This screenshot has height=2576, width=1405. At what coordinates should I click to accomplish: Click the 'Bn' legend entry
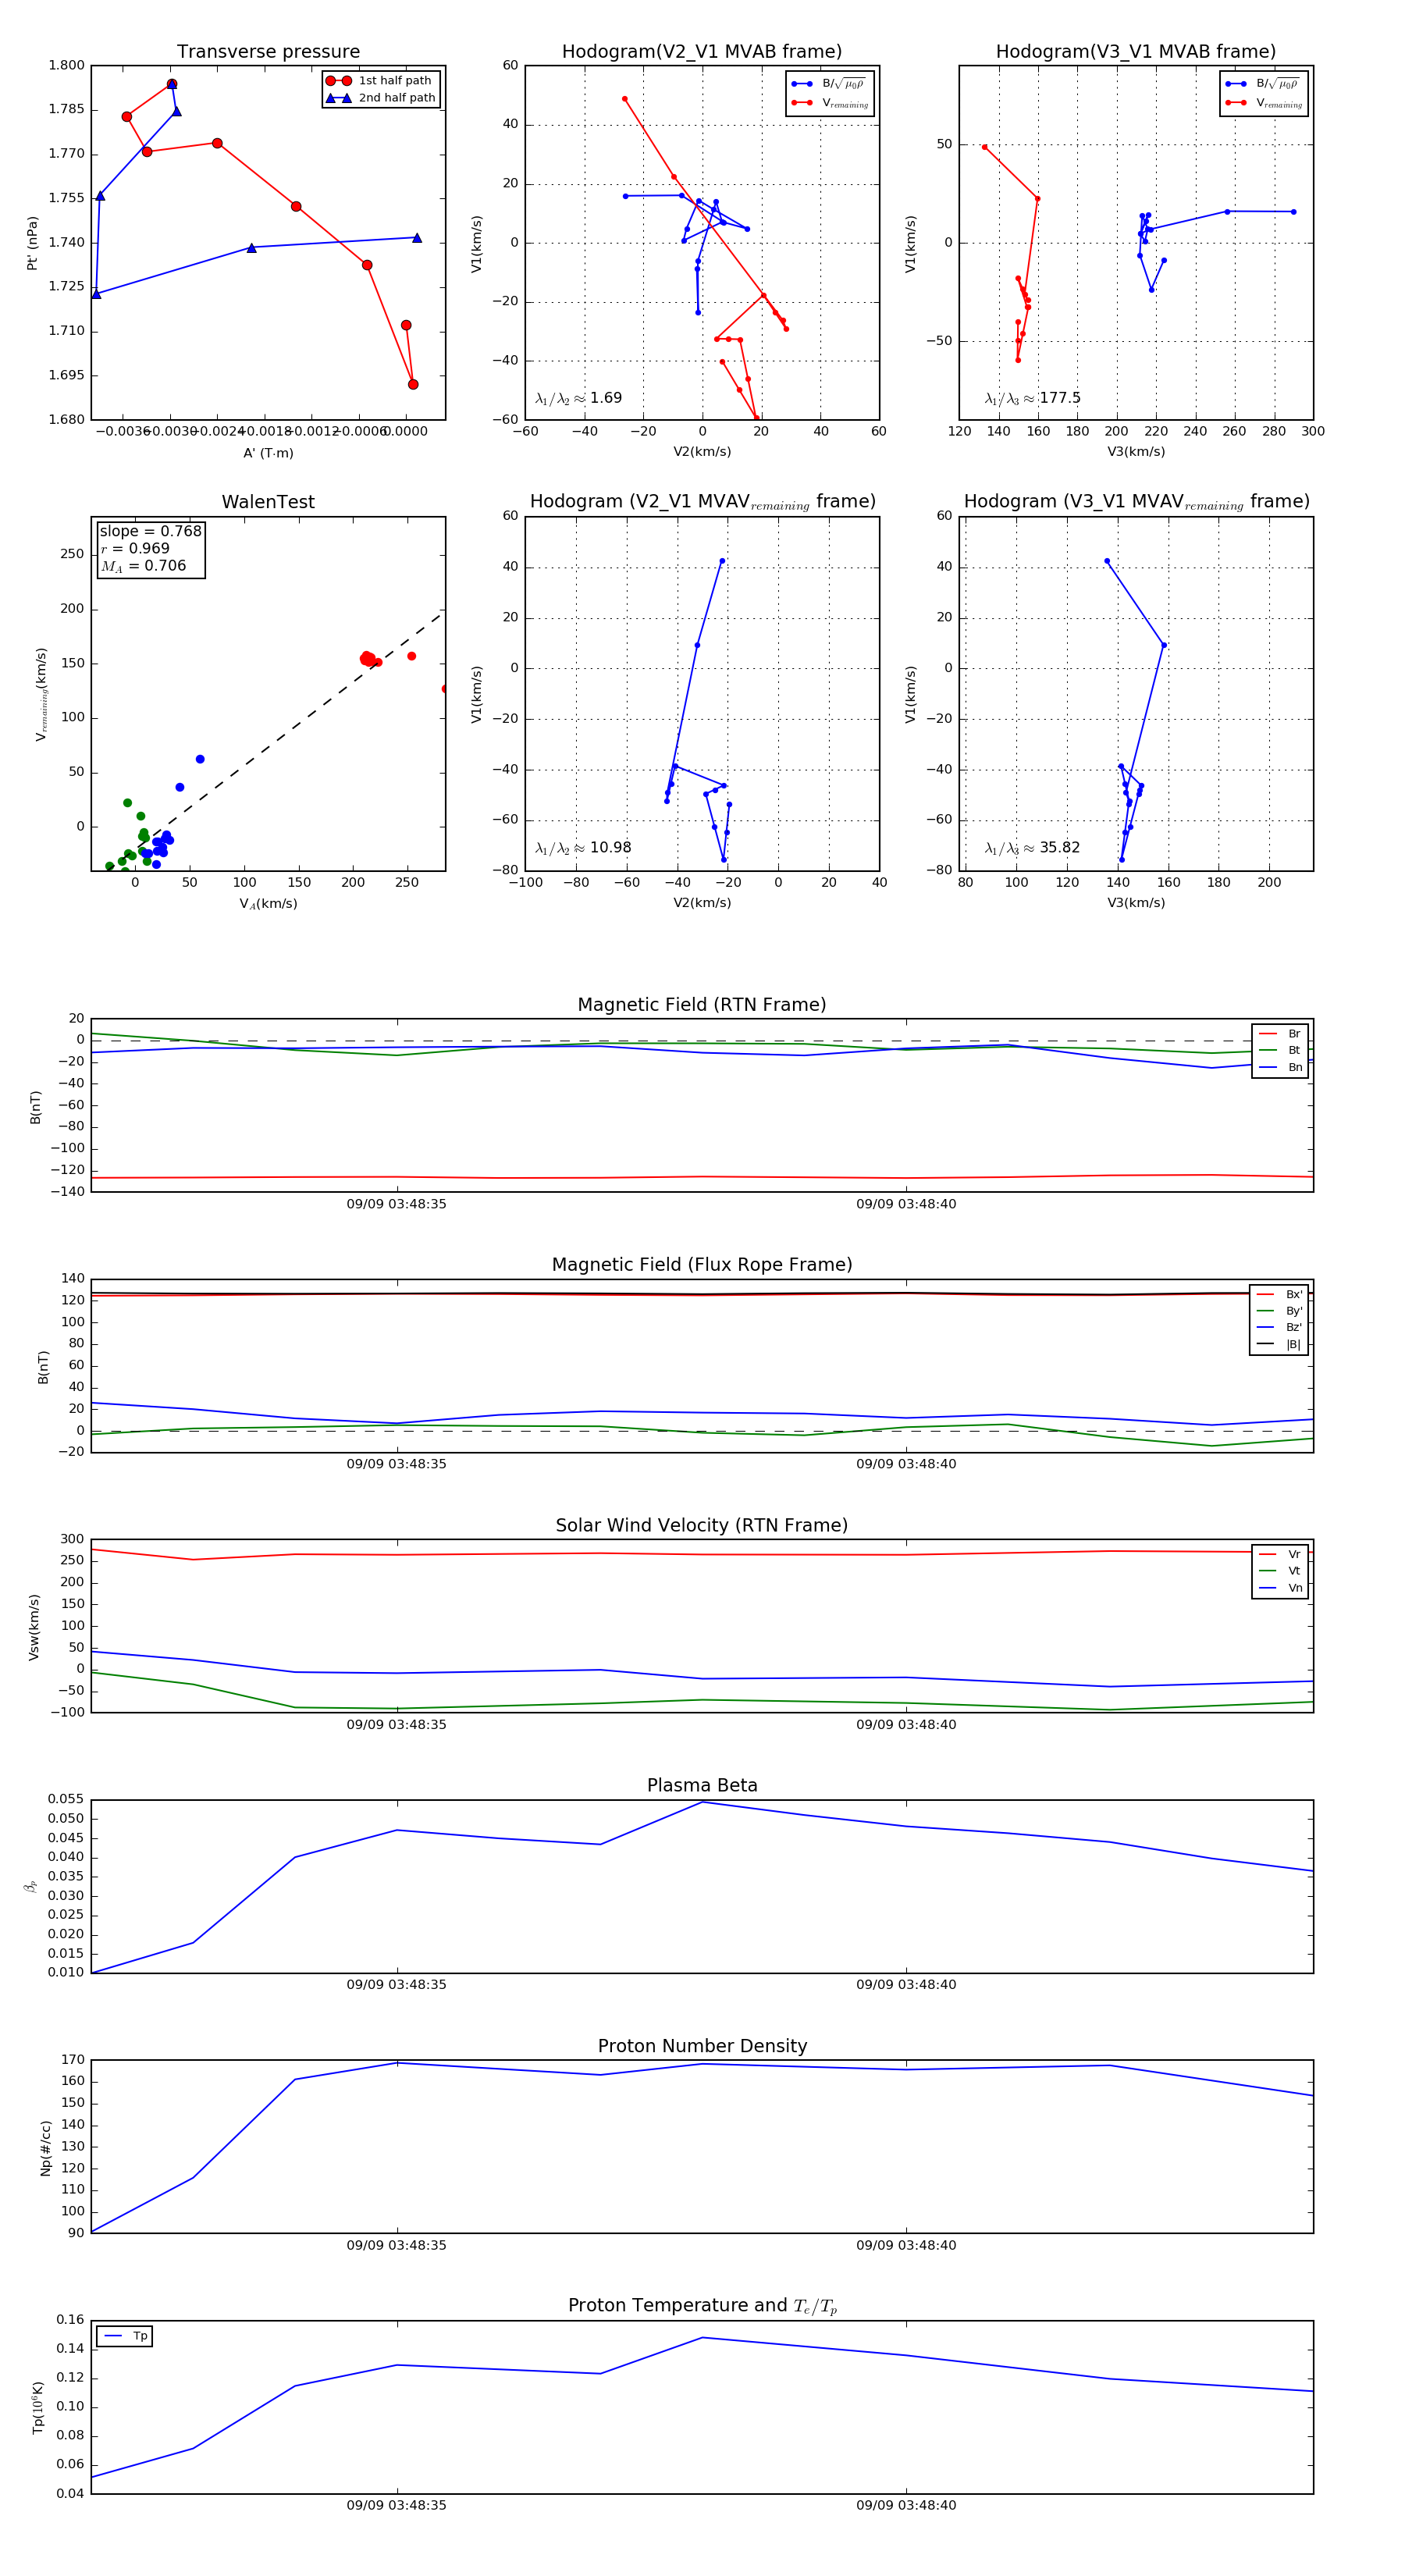tap(1280, 1068)
